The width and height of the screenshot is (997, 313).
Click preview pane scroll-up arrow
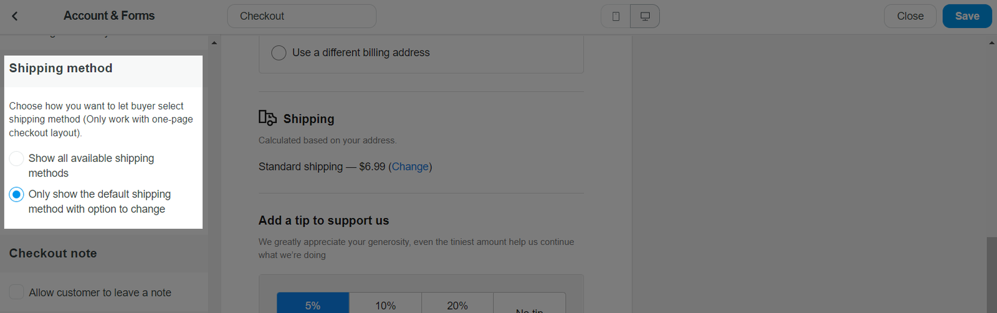[991, 43]
